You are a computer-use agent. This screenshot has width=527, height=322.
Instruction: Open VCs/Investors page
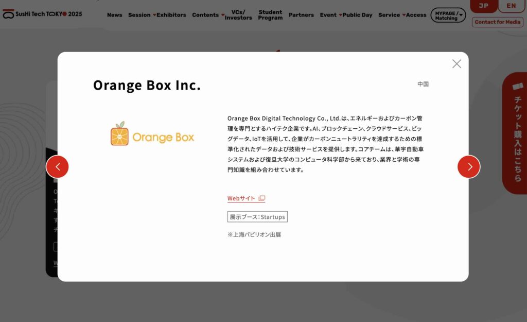238,15
